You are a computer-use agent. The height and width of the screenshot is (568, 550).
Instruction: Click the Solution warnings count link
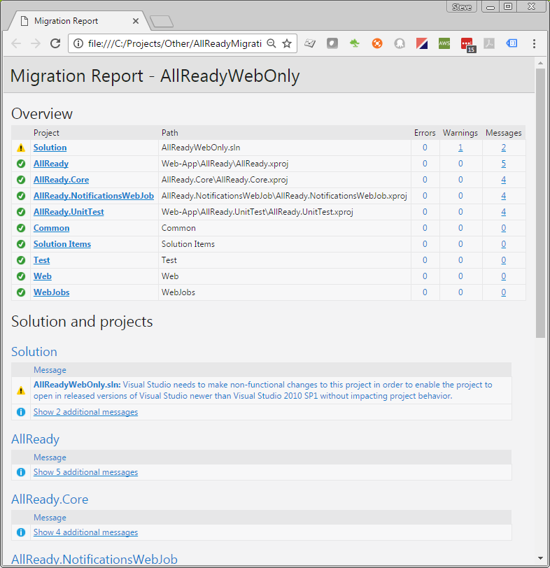point(460,148)
